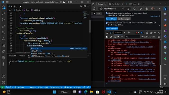Image resolution: width=169 pixels, height=95 pixels.
Task: Toggle the bottom panel layout icon
Action: (x=64, y=2)
